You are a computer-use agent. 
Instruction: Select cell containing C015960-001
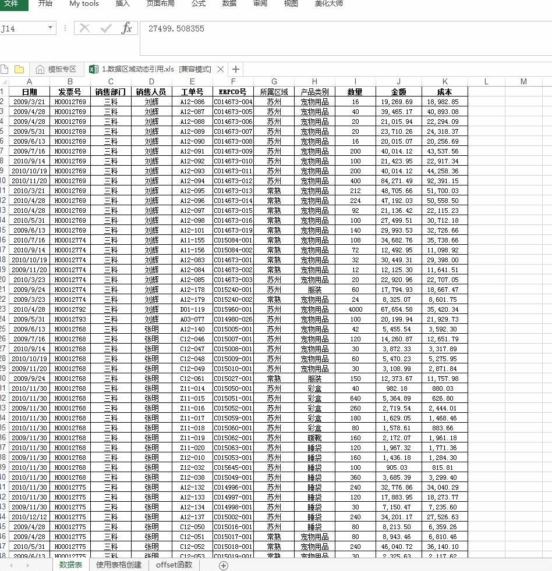(233, 309)
